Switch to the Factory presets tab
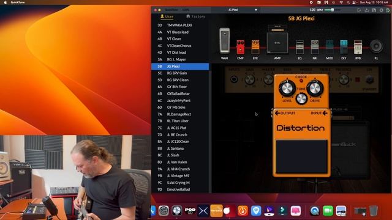 [x=196, y=16]
